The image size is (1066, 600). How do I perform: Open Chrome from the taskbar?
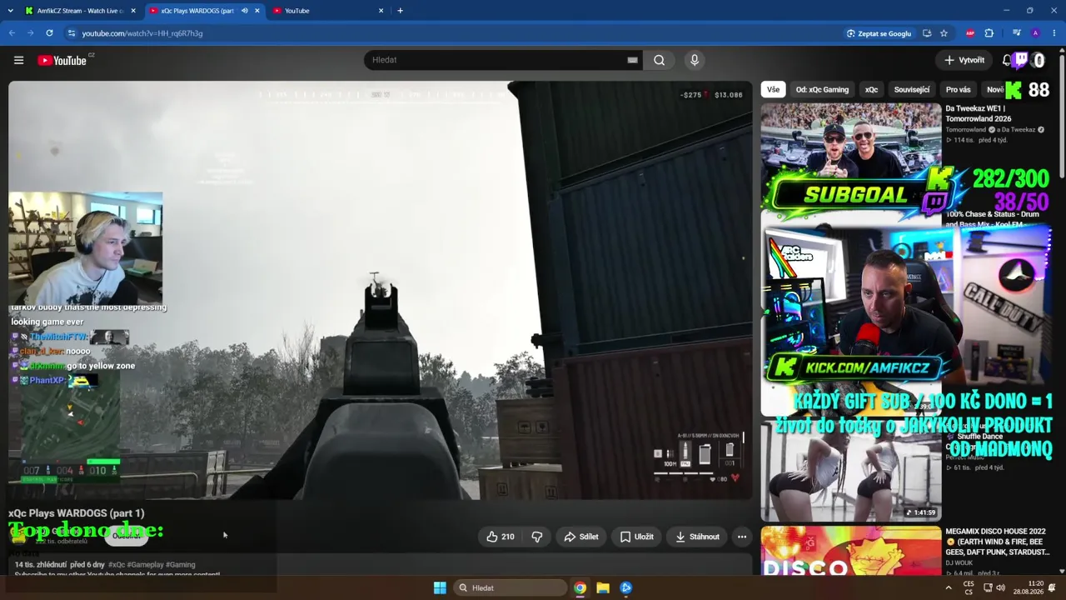click(x=580, y=587)
